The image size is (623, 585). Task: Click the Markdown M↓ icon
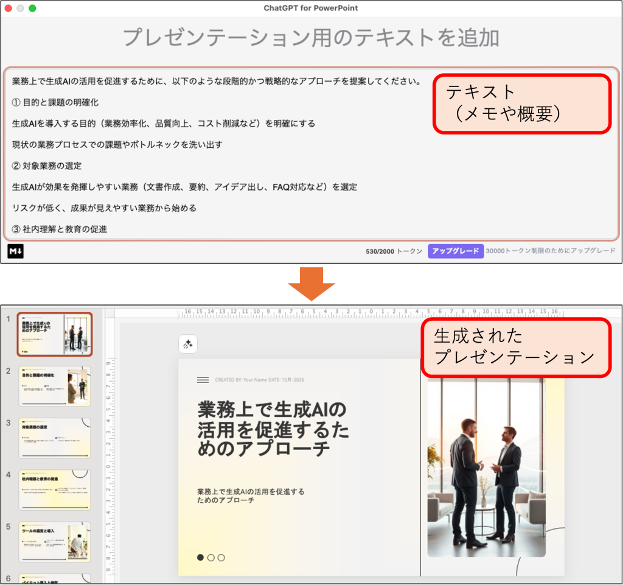point(16,251)
